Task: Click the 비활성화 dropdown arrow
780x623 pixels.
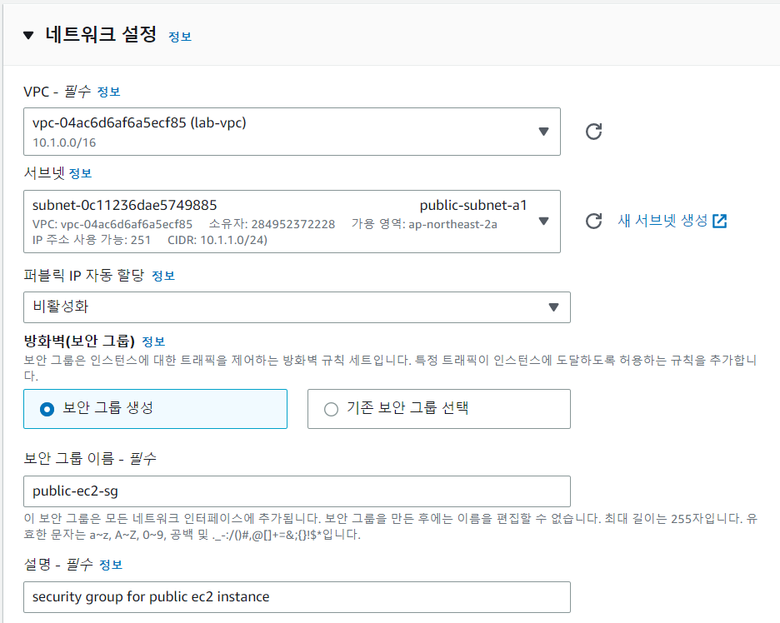Action: [x=553, y=307]
